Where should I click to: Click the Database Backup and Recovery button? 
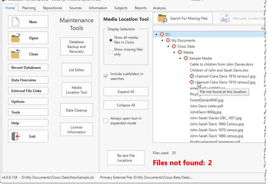(x=77, y=47)
